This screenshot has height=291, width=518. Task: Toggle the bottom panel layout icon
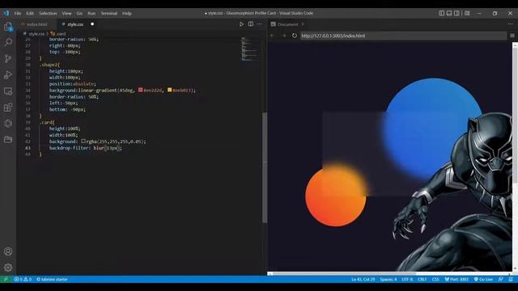(x=449, y=13)
